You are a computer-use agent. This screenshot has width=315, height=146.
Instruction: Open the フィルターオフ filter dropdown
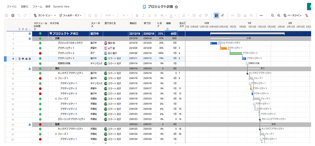(x=70, y=15)
